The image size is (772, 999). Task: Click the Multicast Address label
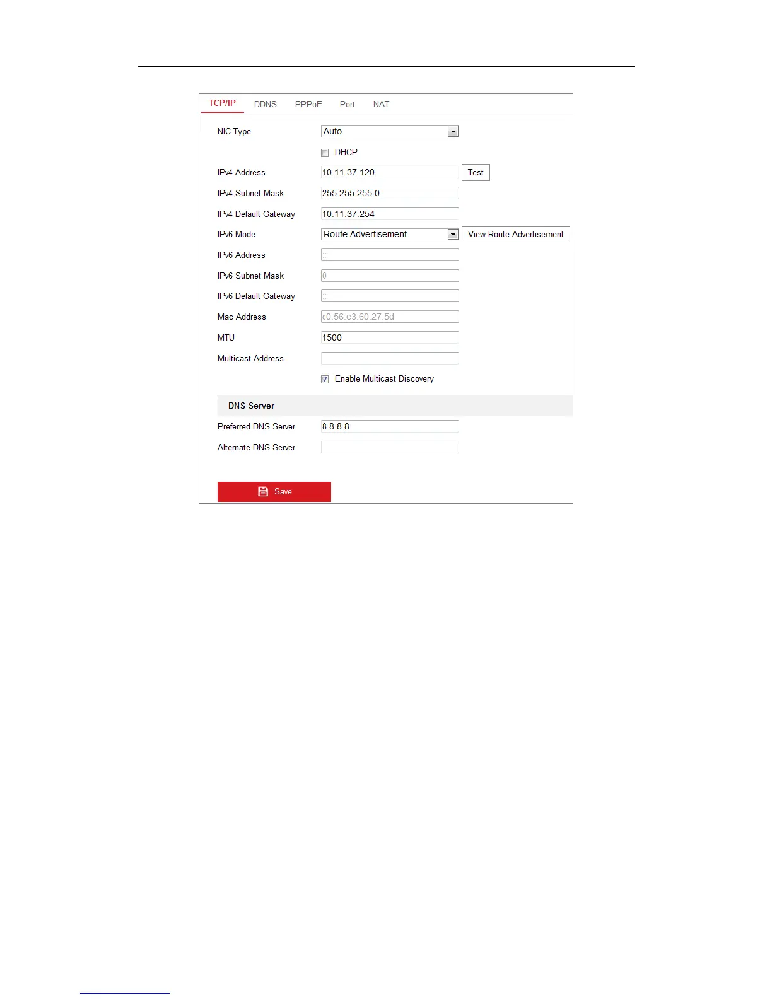250,358
